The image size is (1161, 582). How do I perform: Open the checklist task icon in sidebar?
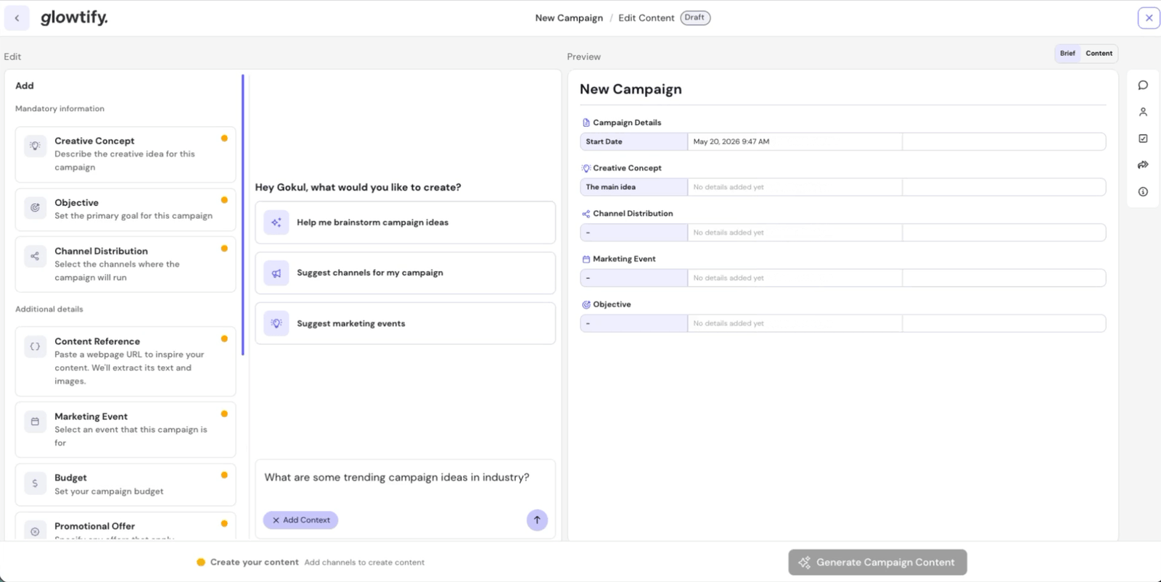coord(1143,138)
